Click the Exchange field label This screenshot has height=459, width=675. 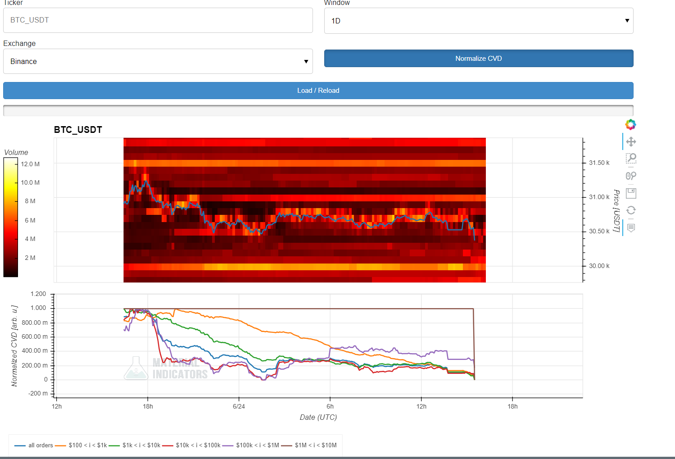(x=19, y=44)
